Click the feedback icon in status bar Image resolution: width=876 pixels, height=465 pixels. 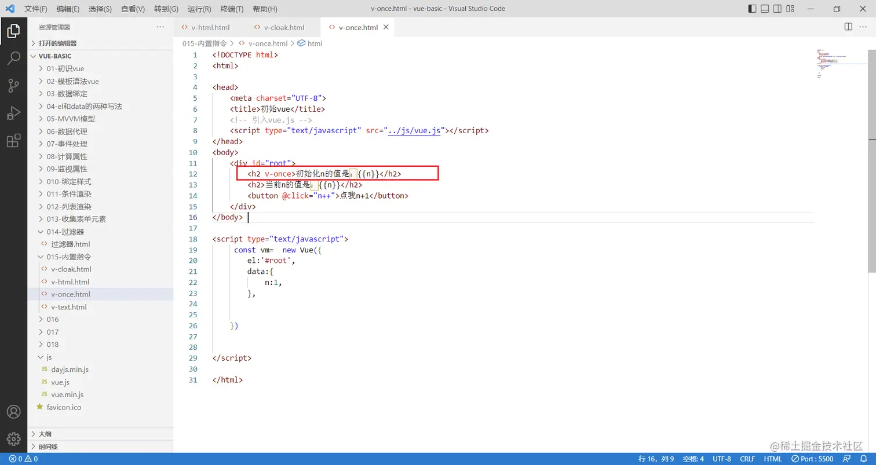point(847,459)
